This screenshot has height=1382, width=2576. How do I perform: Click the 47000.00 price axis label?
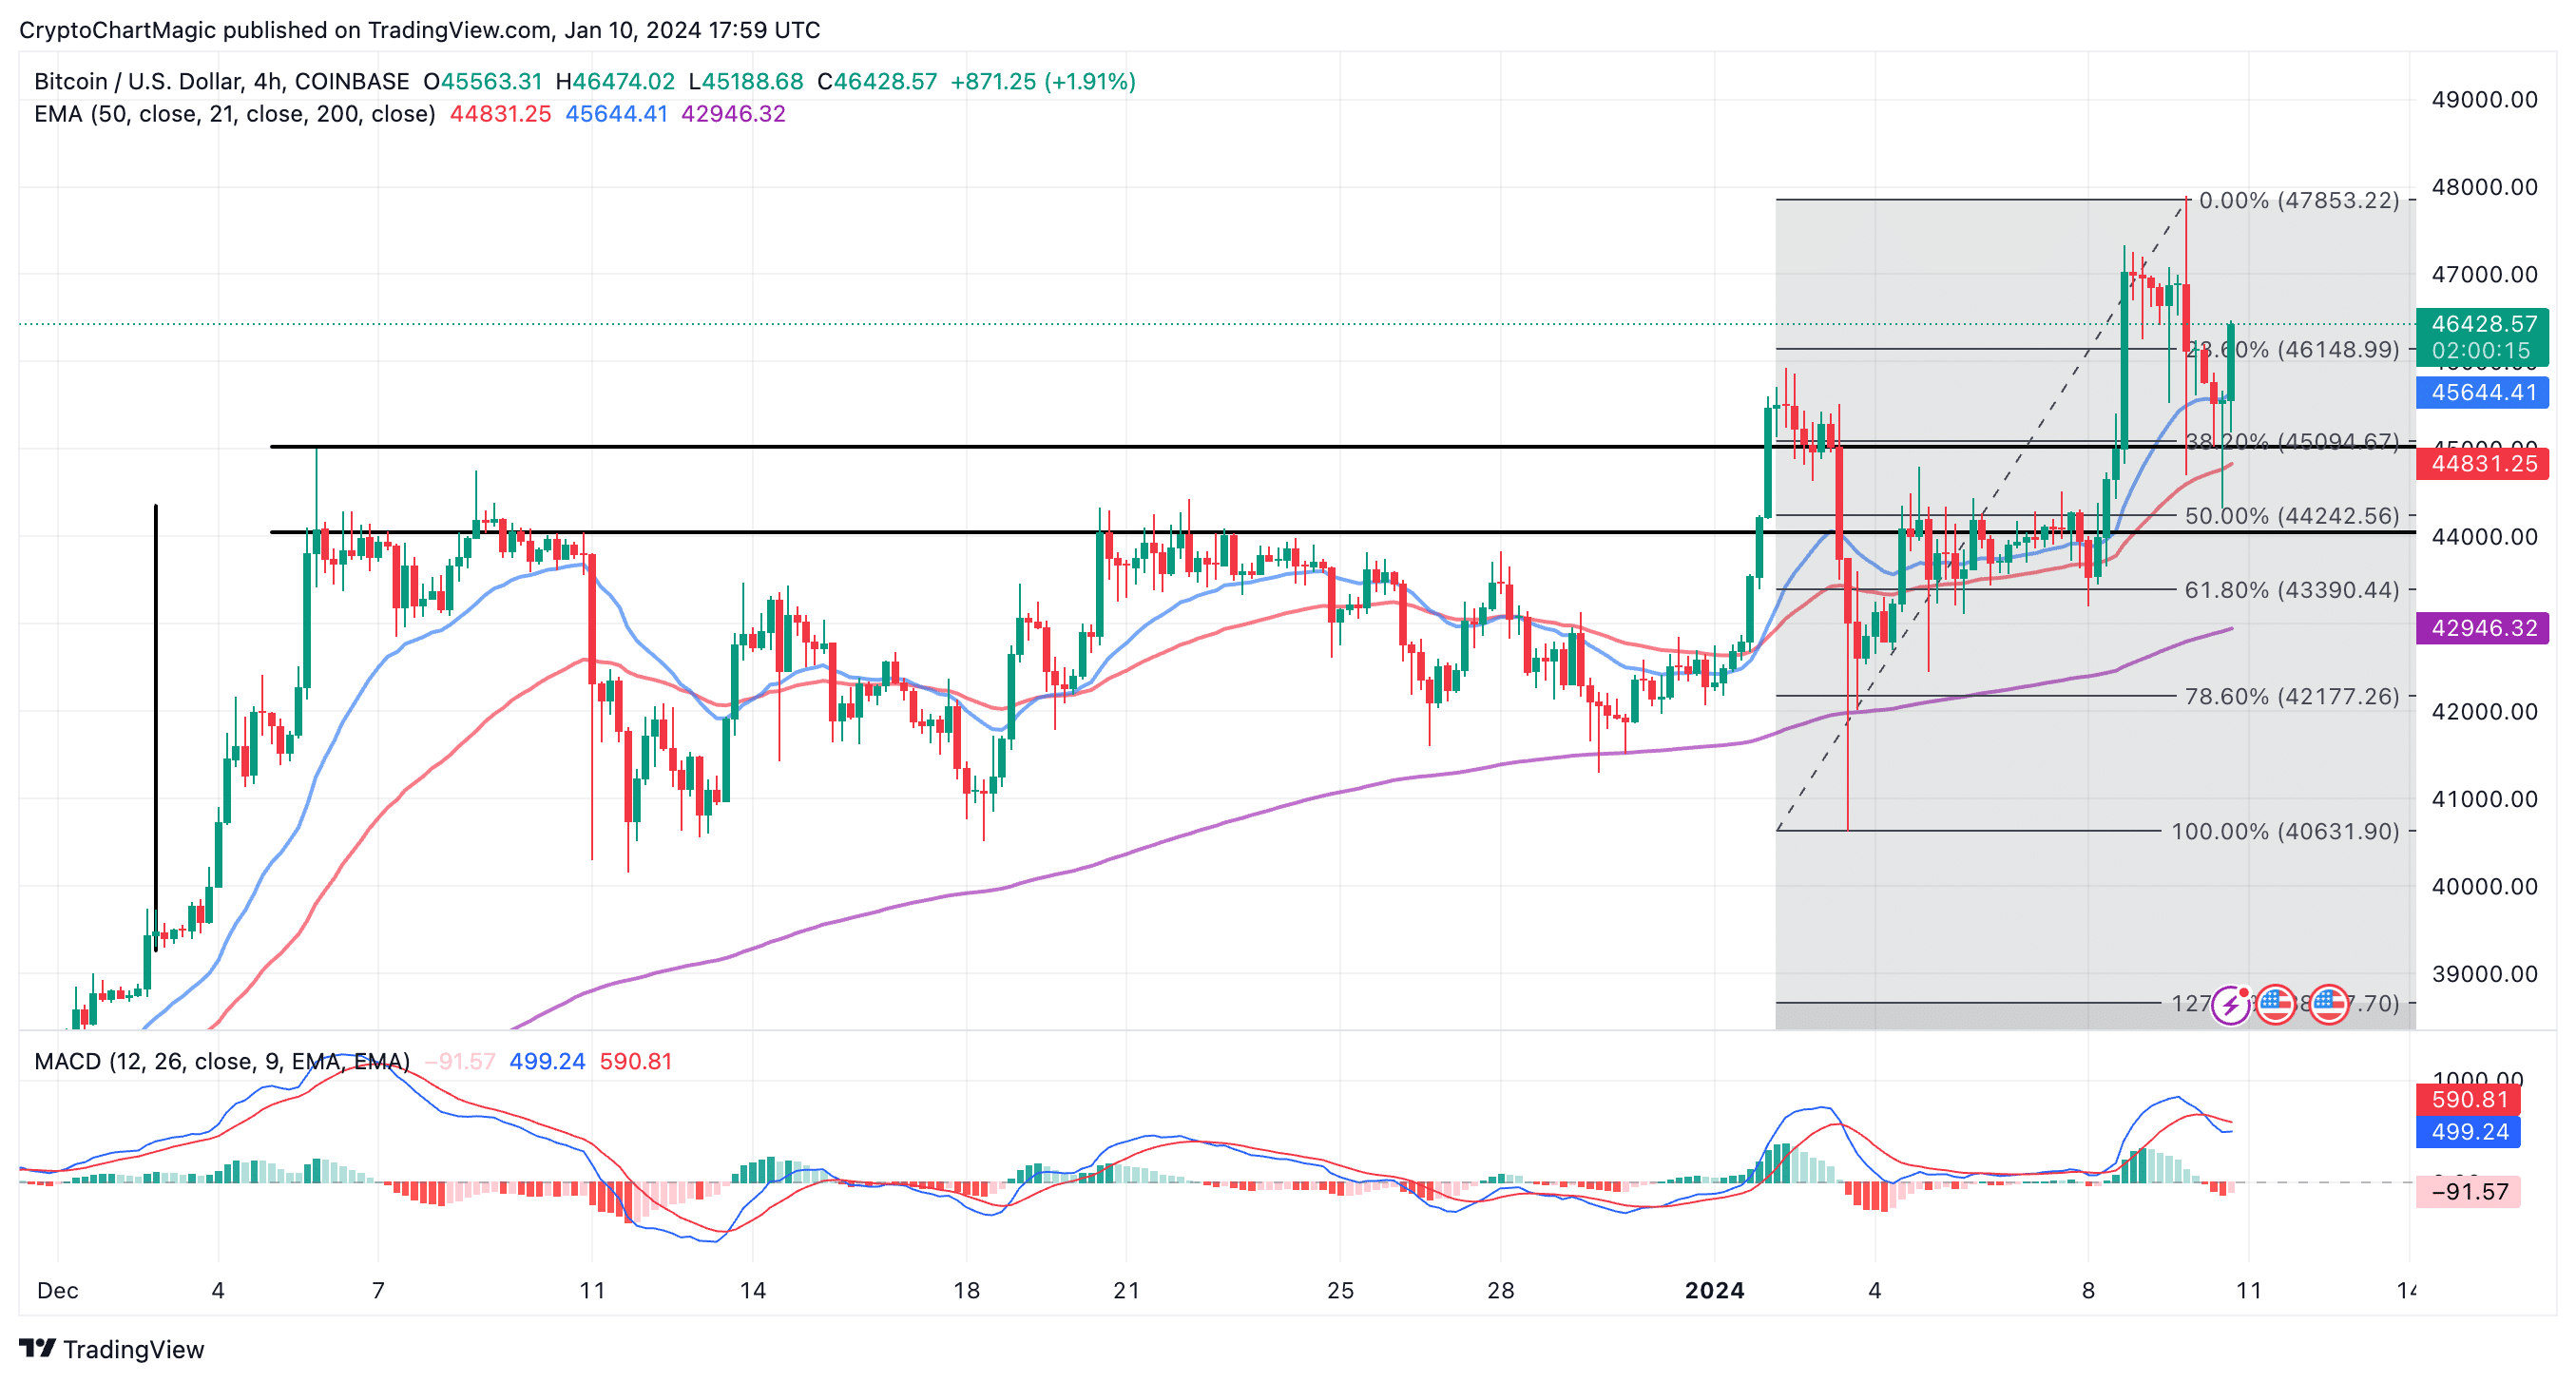pos(2484,274)
